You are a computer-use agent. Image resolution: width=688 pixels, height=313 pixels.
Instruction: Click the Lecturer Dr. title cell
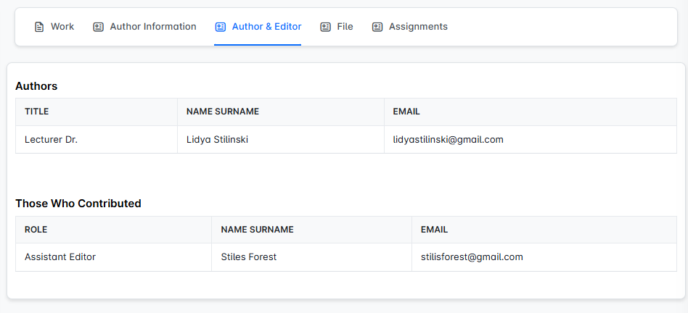tap(51, 140)
